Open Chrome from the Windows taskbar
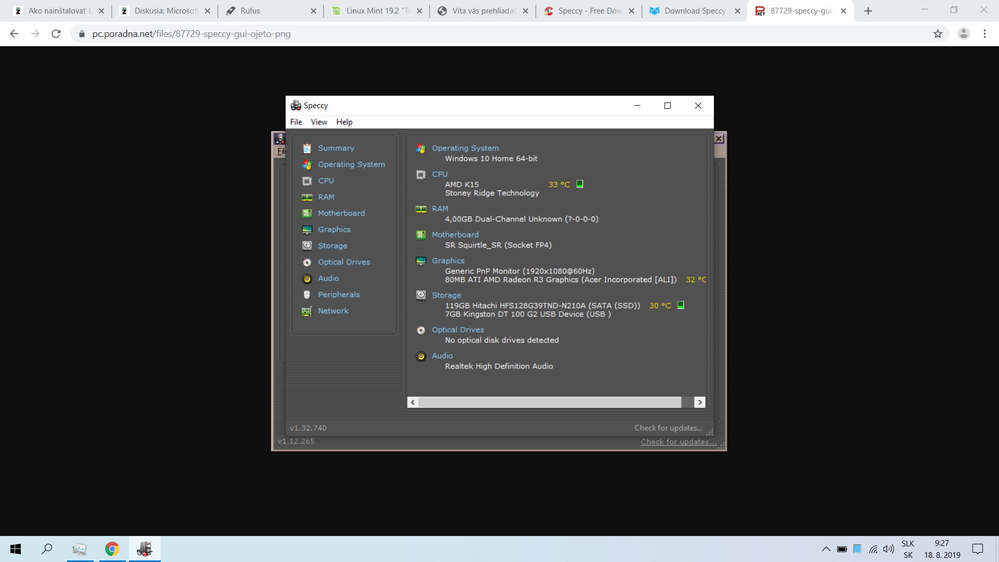 (112, 549)
